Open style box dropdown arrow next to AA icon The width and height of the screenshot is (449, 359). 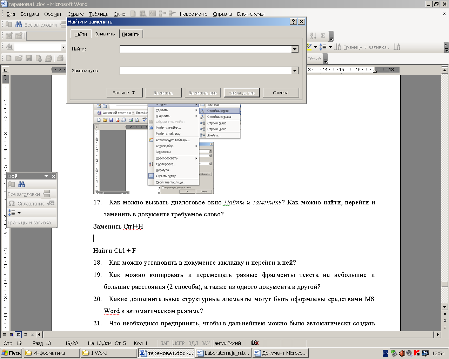point(63,47)
